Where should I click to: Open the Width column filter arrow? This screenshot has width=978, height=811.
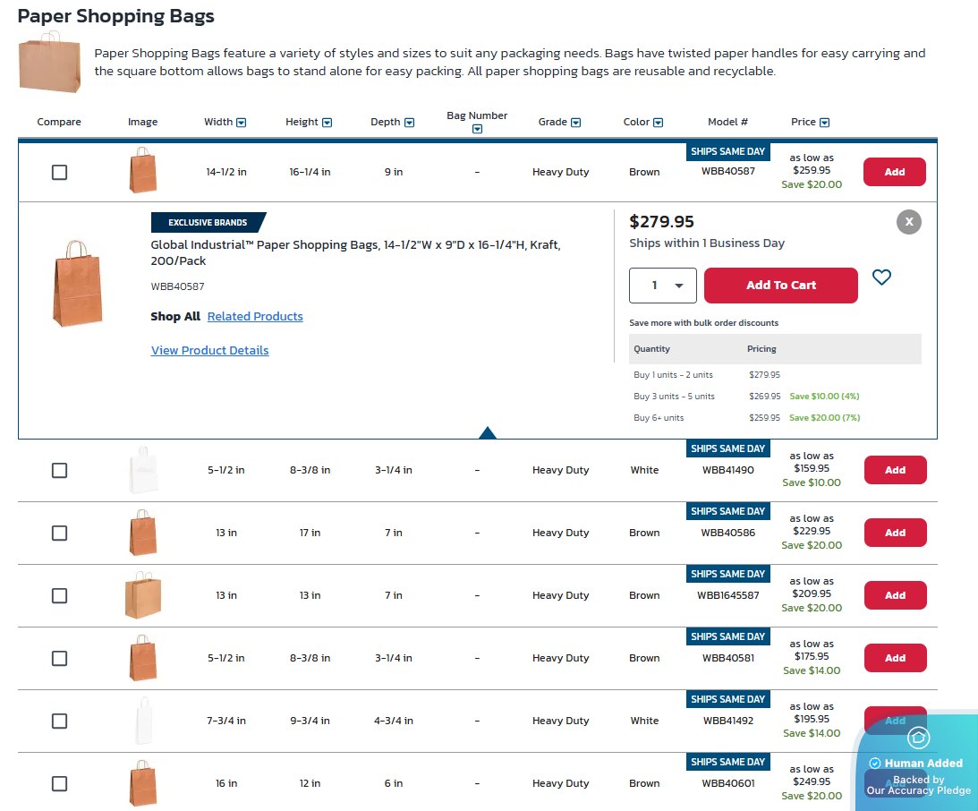click(x=241, y=123)
